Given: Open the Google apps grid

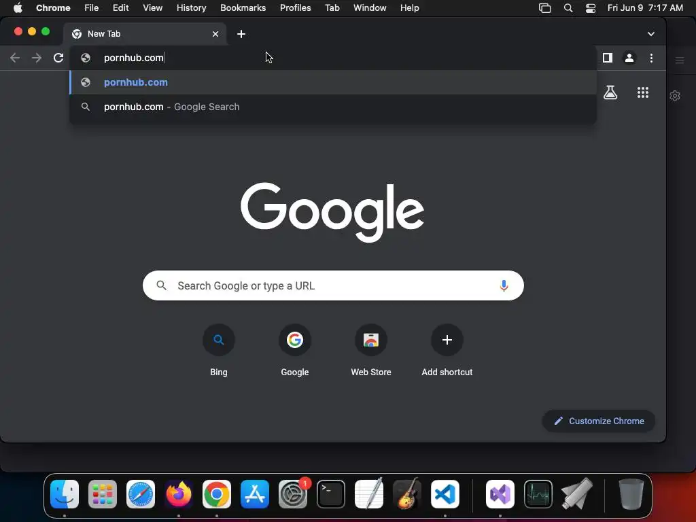Looking at the screenshot, I should (x=643, y=92).
